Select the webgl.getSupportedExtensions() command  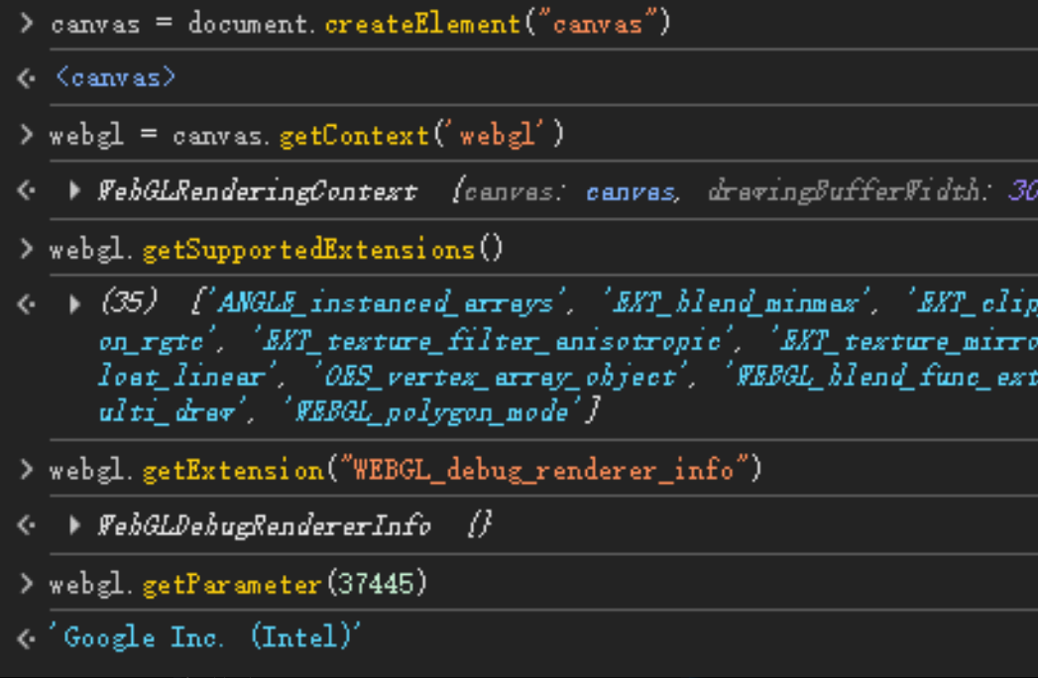[x=277, y=250]
